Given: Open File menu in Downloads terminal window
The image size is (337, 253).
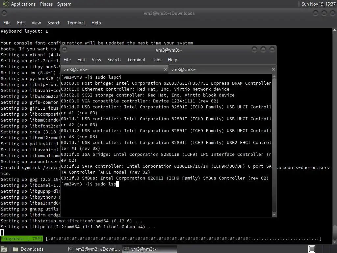Looking at the screenshot, I should coord(7,23).
